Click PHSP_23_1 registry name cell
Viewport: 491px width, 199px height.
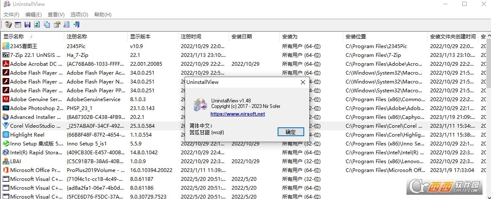[x=79, y=108]
